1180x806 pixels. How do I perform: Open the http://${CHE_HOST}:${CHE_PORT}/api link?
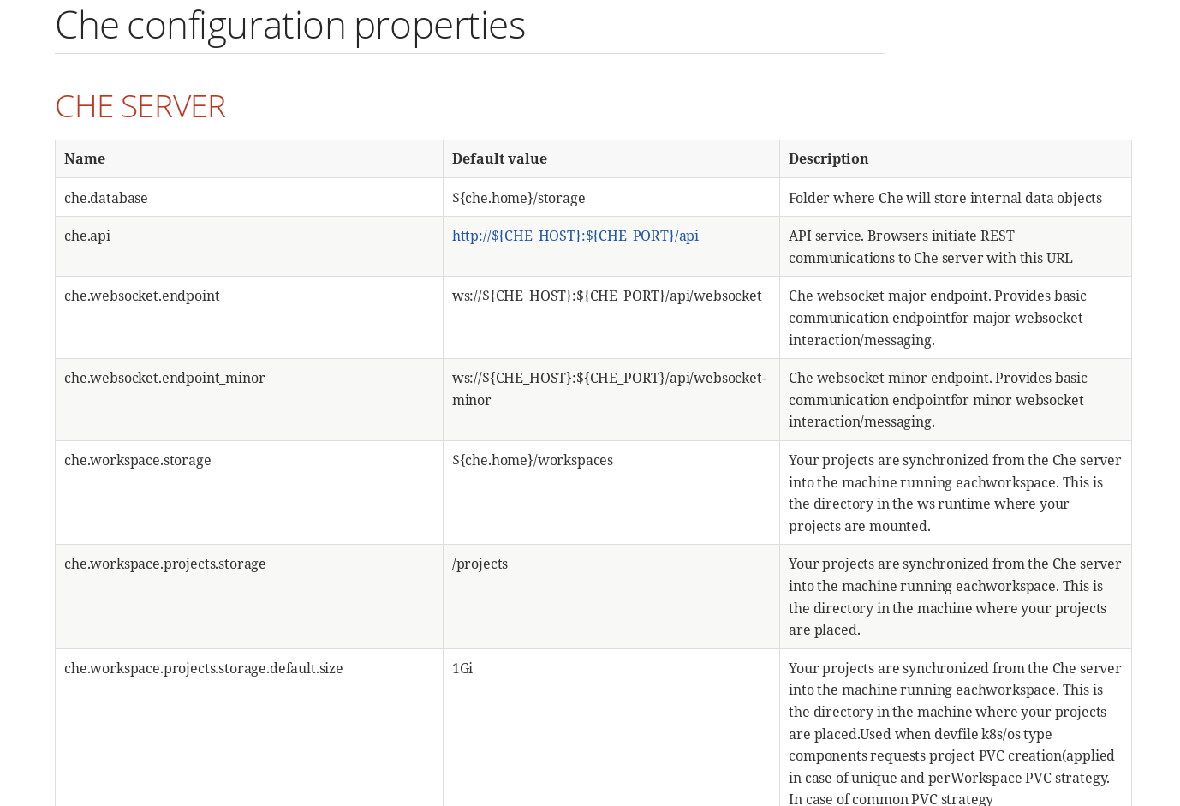coord(575,236)
